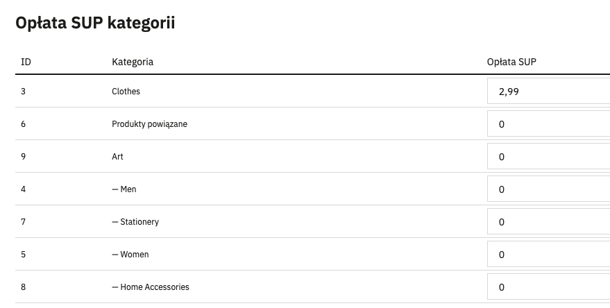Click ID 3 in Clothes row
The height and width of the screenshot is (308, 610).
tap(24, 92)
